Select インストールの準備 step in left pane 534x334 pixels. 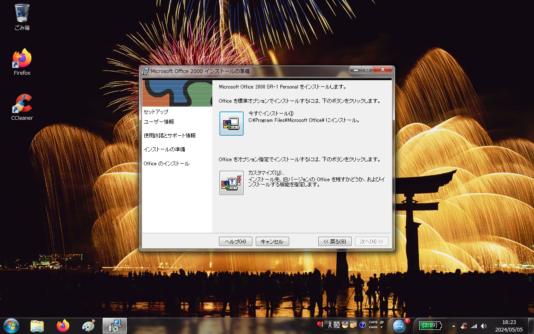(164, 149)
